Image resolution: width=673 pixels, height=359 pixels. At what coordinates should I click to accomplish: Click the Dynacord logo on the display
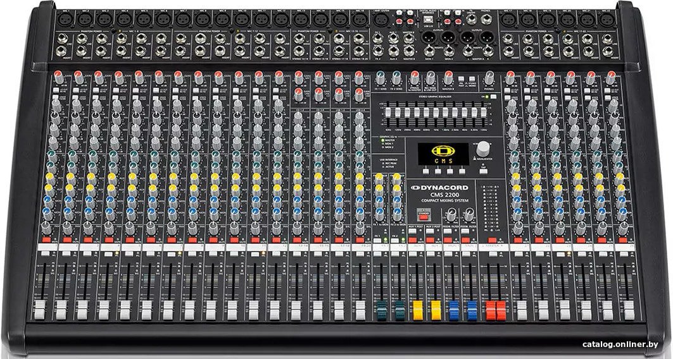point(443,151)
